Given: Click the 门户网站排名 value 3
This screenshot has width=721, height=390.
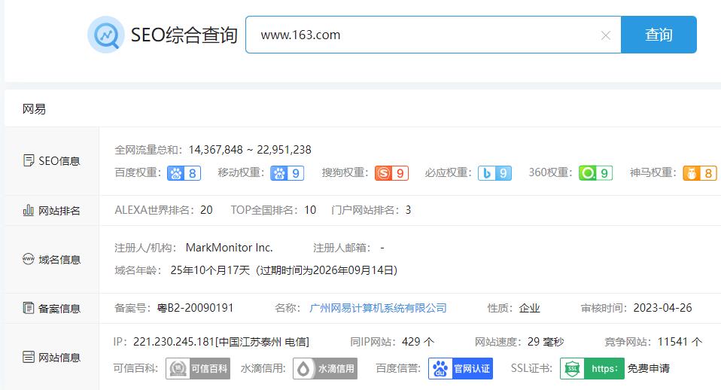Looking at the screenshot, I should click(x=409, y=210).
